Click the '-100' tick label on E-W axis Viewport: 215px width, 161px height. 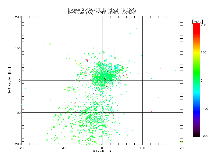(62, 148)
